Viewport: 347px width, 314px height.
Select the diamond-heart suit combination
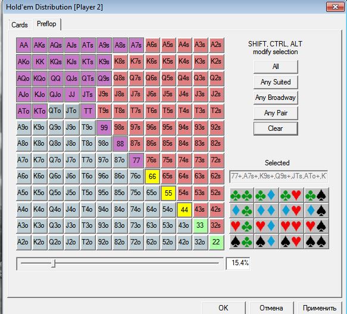(291, 211)
